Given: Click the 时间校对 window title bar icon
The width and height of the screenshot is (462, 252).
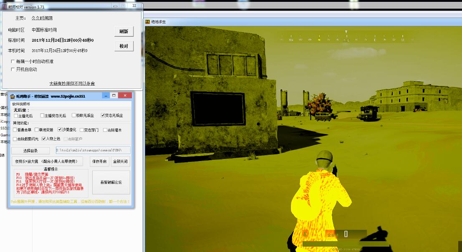Looking at the screenshot, I should tap(5, 7).
